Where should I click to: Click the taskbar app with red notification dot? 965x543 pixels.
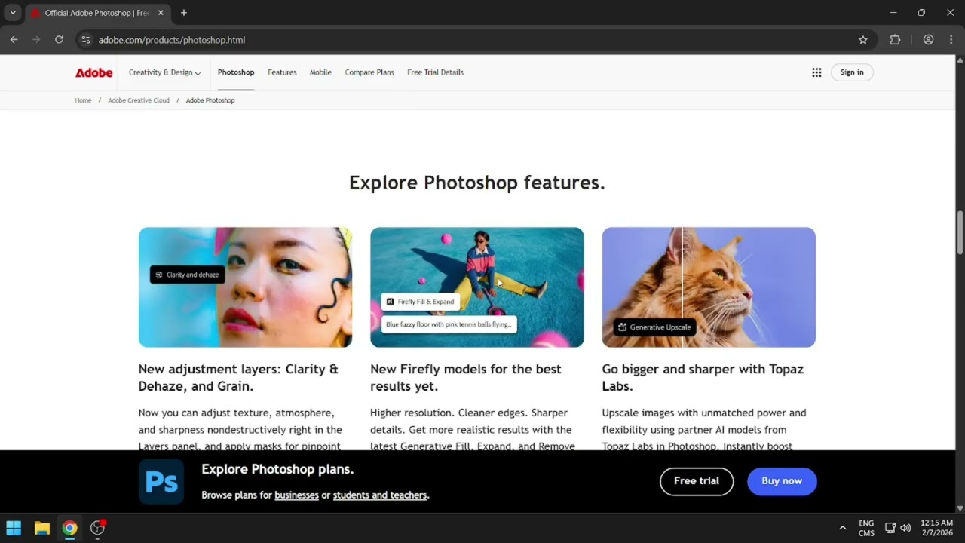coord(97,528)
